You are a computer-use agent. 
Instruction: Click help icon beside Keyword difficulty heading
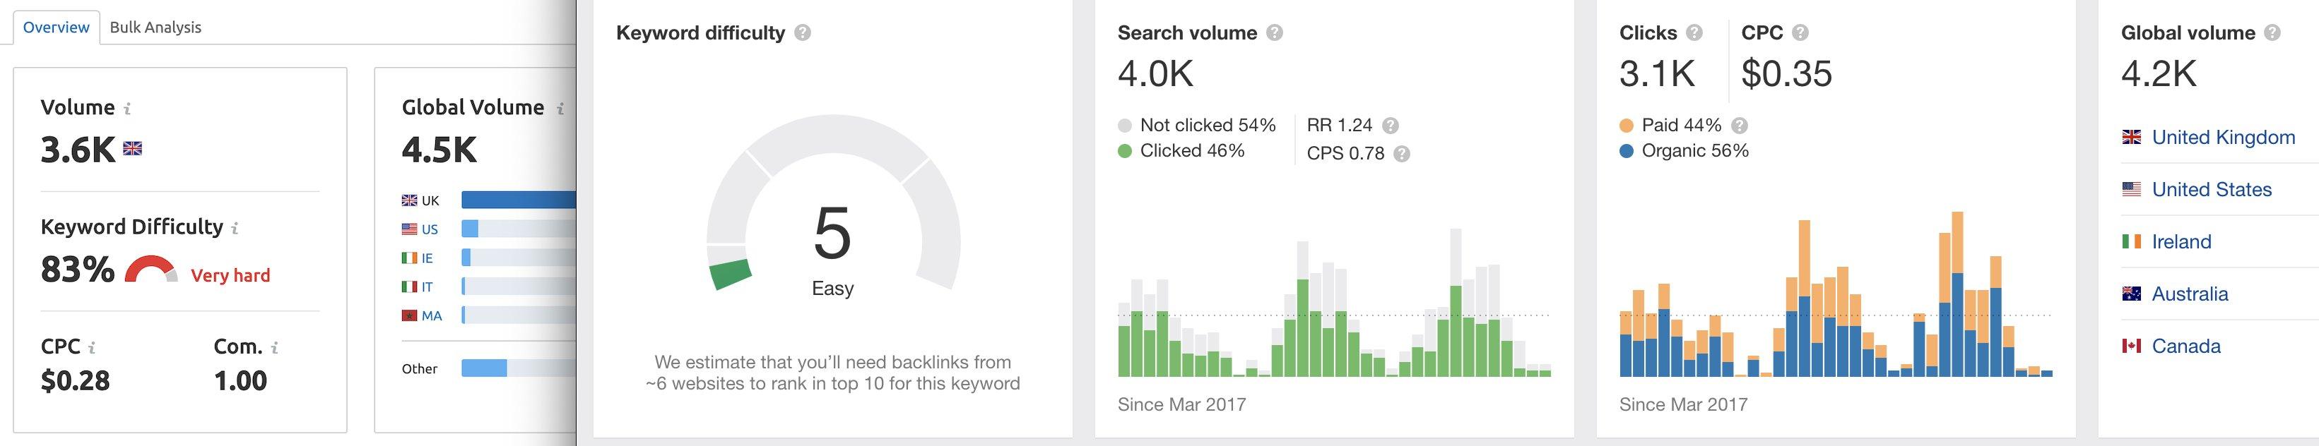click(802, 33)
